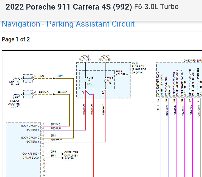202x177 pixels.
Task: Click the Page 1 of 2 label
Action: click(x=16, y=39)
